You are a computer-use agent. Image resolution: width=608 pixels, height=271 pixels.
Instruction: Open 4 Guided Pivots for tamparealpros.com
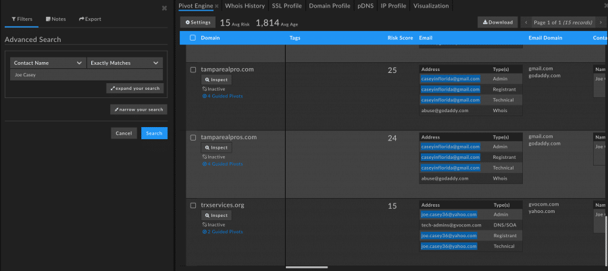click(x=222, y=164)
